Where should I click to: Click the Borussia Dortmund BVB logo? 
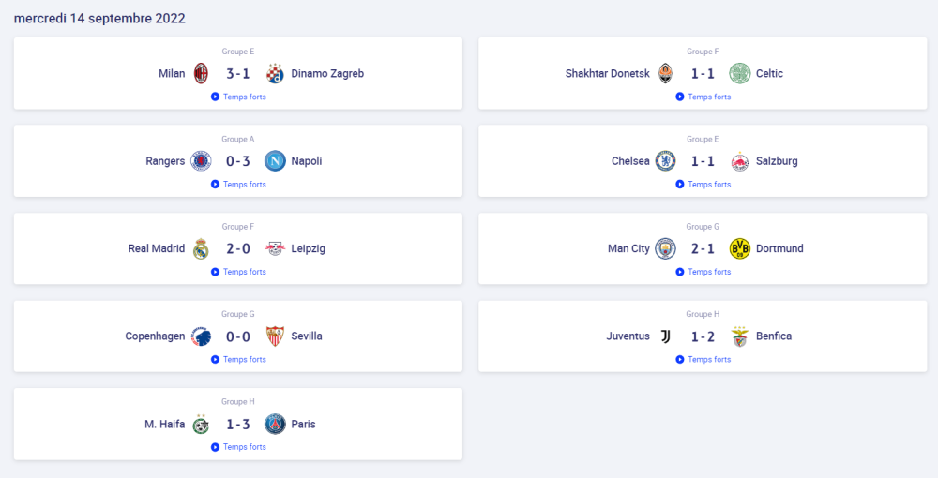click(740, 248)
